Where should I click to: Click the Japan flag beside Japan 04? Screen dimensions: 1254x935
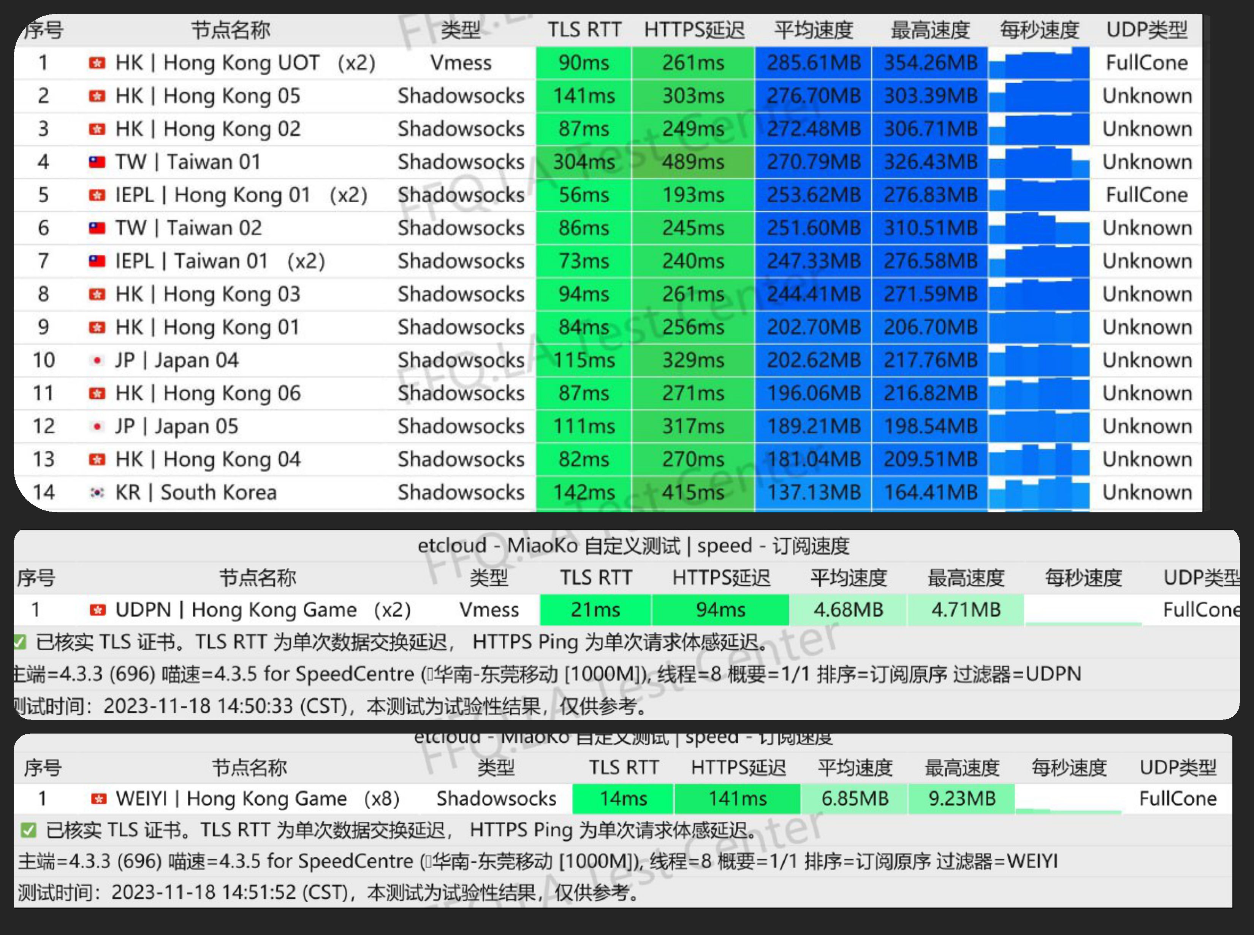(x=97, y=361)
